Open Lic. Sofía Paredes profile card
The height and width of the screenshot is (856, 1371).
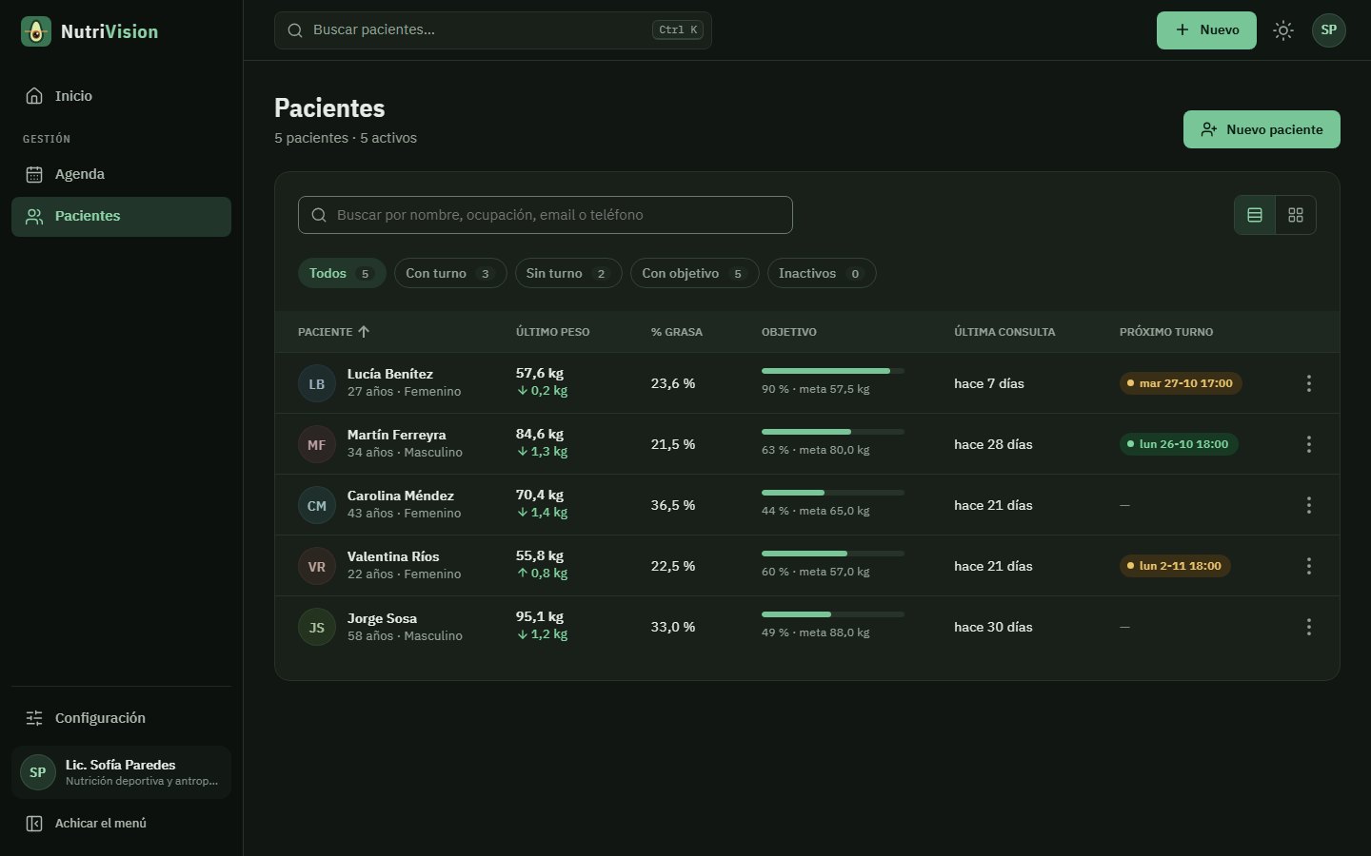121,772
